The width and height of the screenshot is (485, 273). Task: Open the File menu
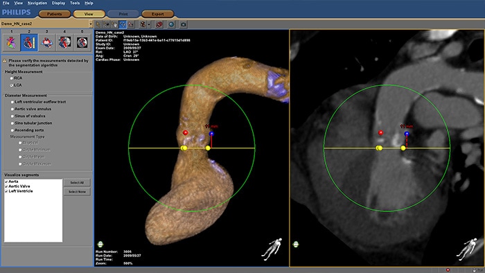6,3
